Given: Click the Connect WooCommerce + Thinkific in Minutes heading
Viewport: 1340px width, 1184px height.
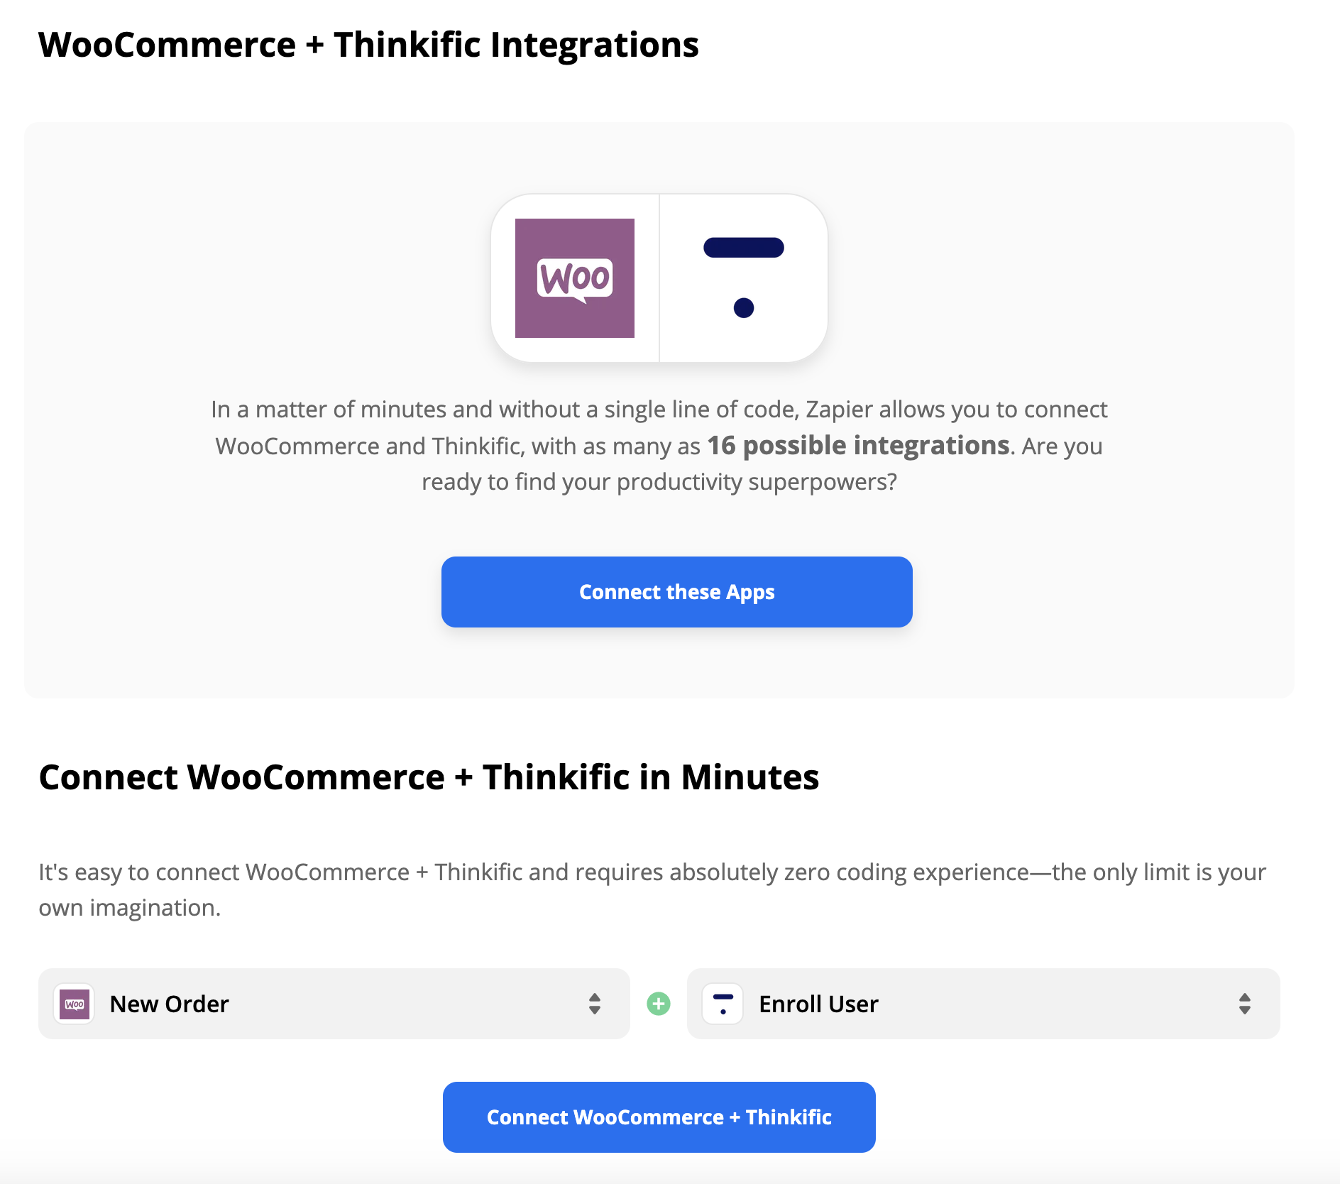Looking at the screenshot, I should (x=428, y=777).
